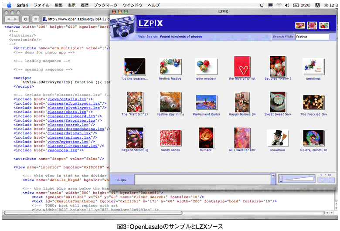Open the Parliament Building photo
Viewport: 340px width, 231px height.
tap(206, 102)
